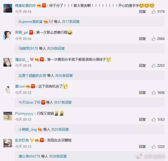Show all 共56条回复 replies
This screenshot has width=168, height=161.
click(64, 76)
